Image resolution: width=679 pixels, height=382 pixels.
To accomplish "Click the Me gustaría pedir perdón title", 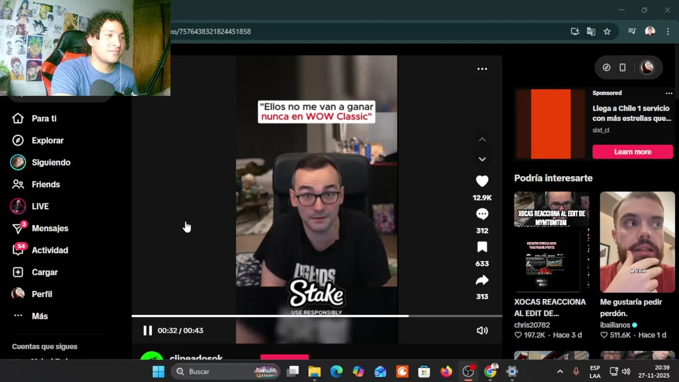I will tap(631, 308).
